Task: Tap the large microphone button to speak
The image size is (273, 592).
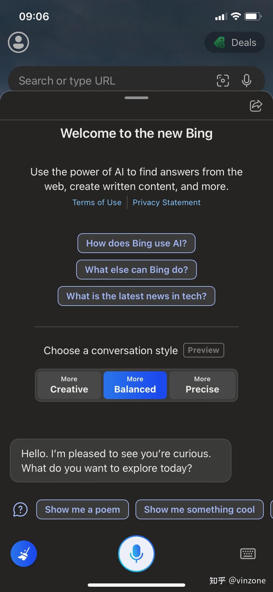Action: tap(136, 554)
